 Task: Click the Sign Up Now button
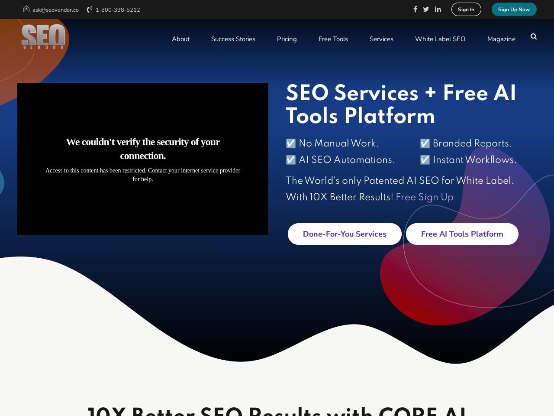tap(514, 9)
